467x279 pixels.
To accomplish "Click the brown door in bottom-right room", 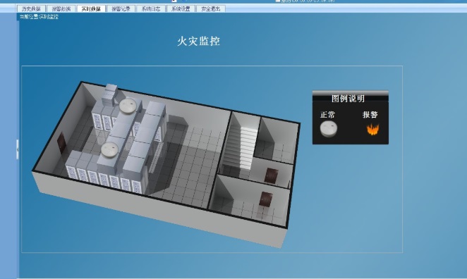I will [266, 199].
